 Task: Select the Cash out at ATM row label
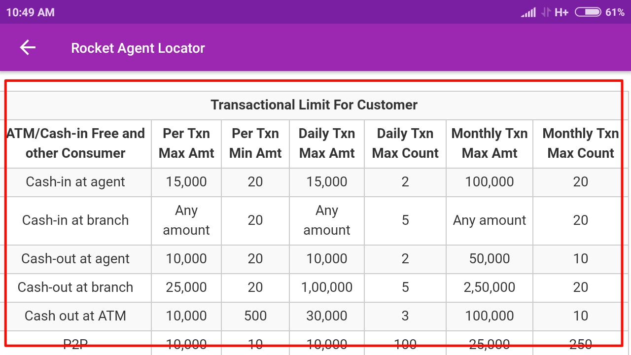[75, 316]
